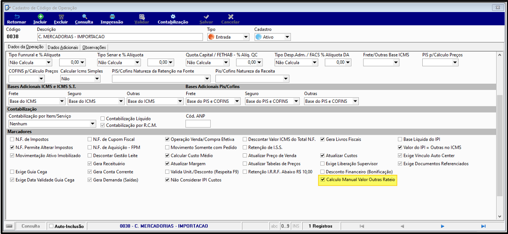The width and height of the screenshot is (508, 234).
Task: Click the '1 Registros' status text
Action: 320,226
